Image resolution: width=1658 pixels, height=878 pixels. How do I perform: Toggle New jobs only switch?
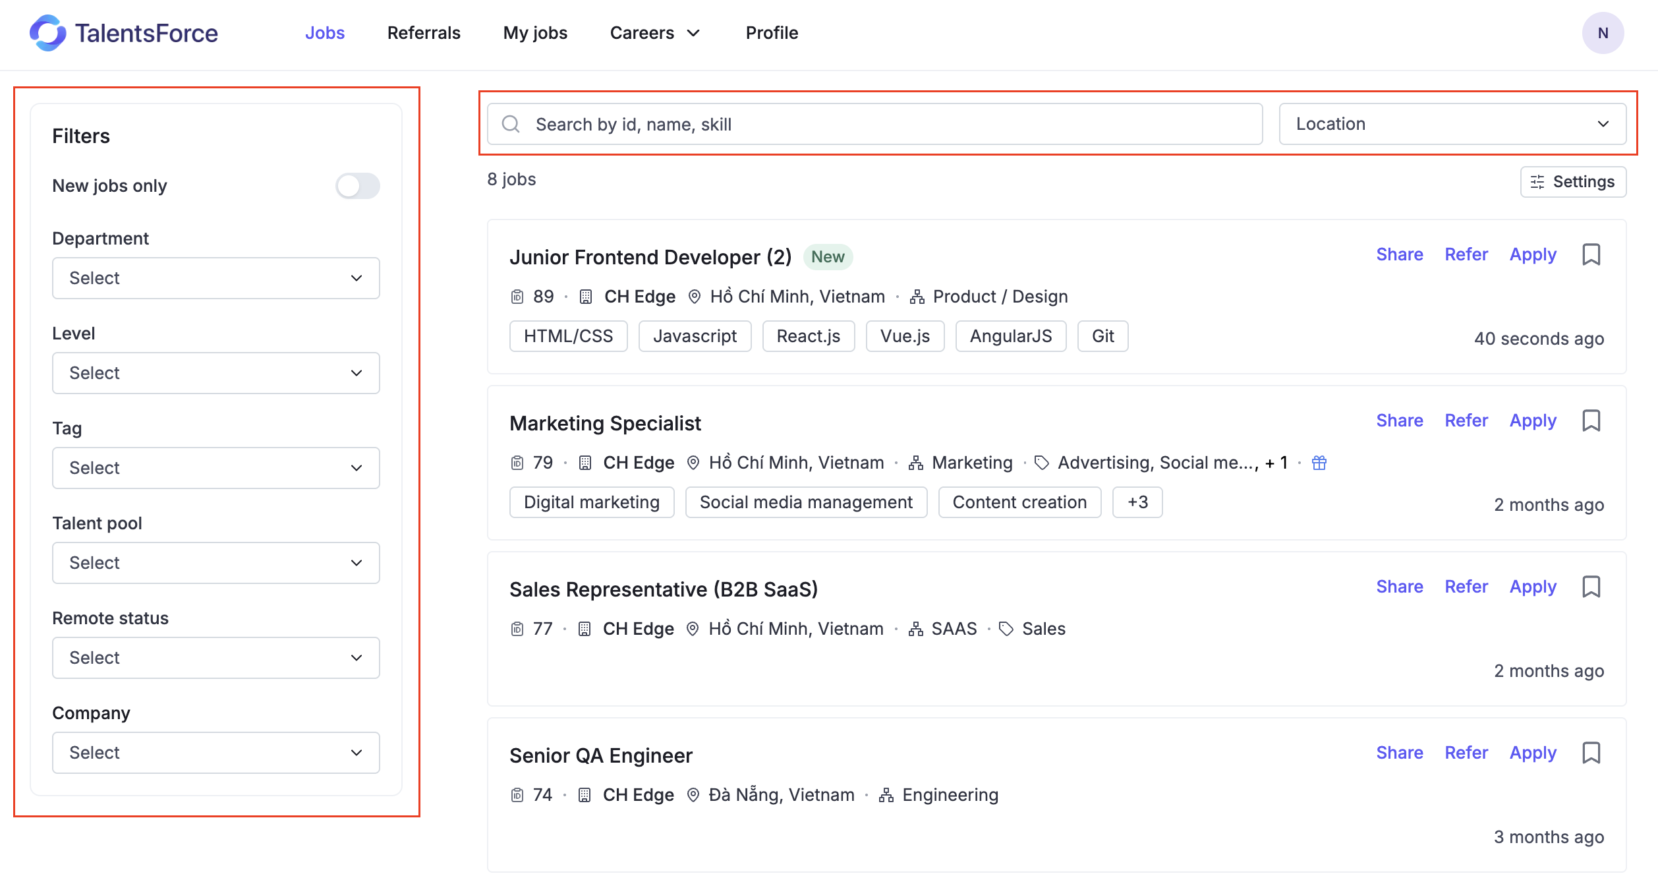357,186
